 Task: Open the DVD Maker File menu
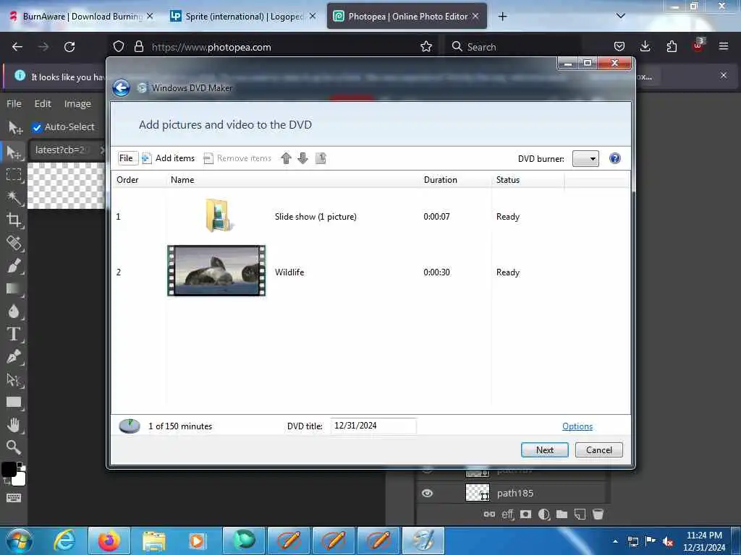126,158
